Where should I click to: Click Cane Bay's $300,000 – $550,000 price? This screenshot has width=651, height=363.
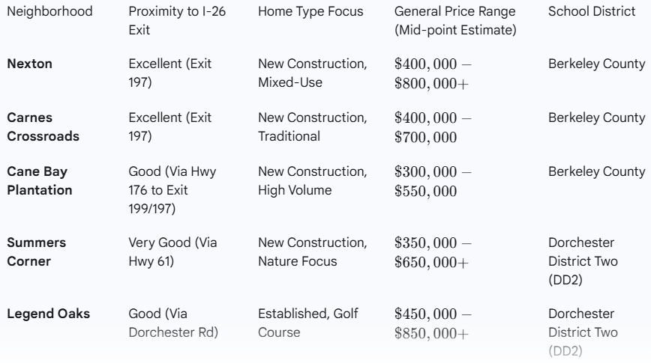[x=433, y=181]
